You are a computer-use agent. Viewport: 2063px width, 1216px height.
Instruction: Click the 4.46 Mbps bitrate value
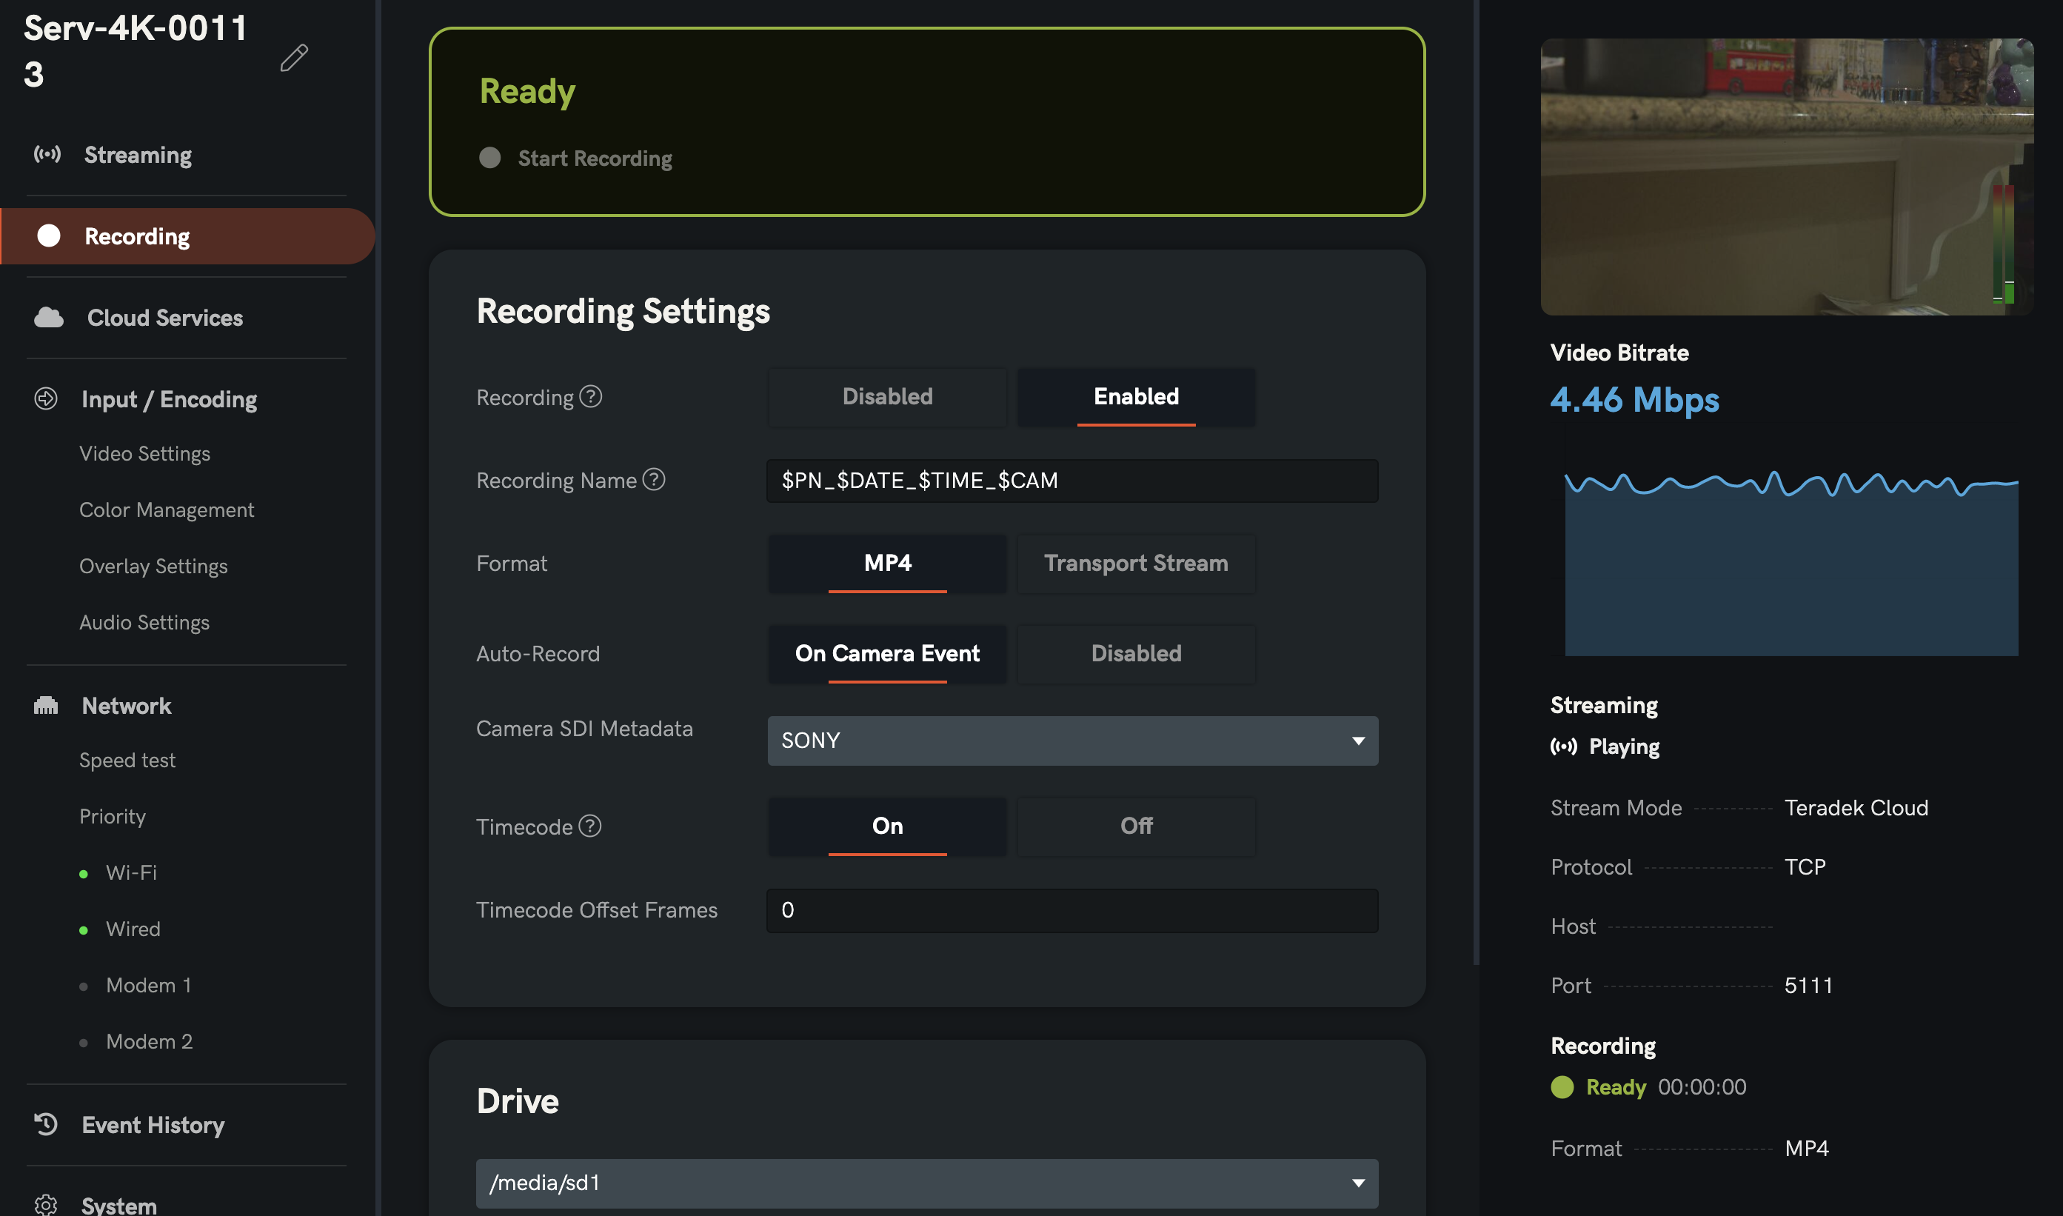tap(1634, 400)
